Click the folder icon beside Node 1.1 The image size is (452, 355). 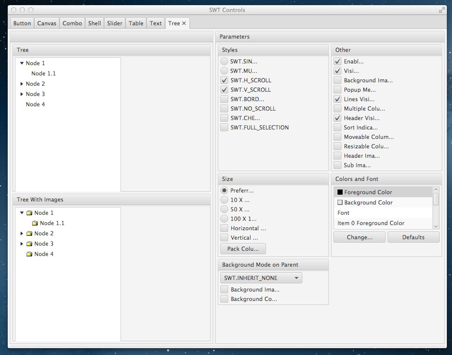35,223
